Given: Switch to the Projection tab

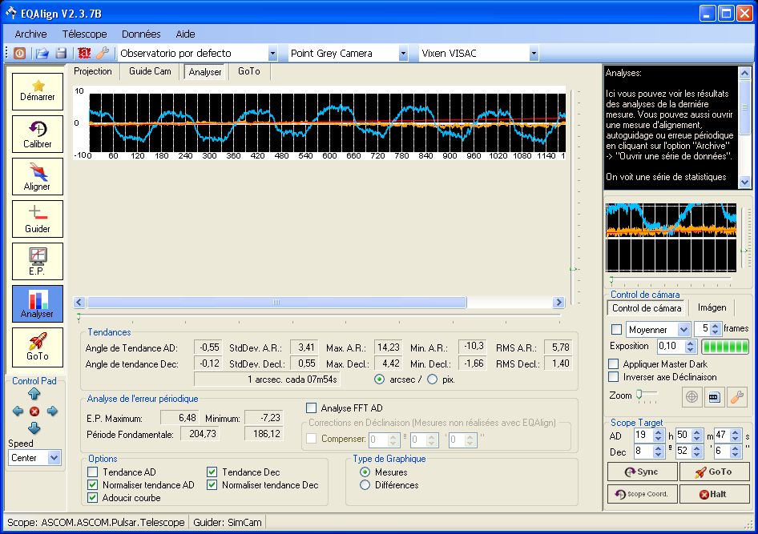Looking at the screenshot, I should point(93,71).
